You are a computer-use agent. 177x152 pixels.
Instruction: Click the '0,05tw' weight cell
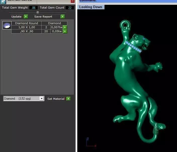point(57,31)
